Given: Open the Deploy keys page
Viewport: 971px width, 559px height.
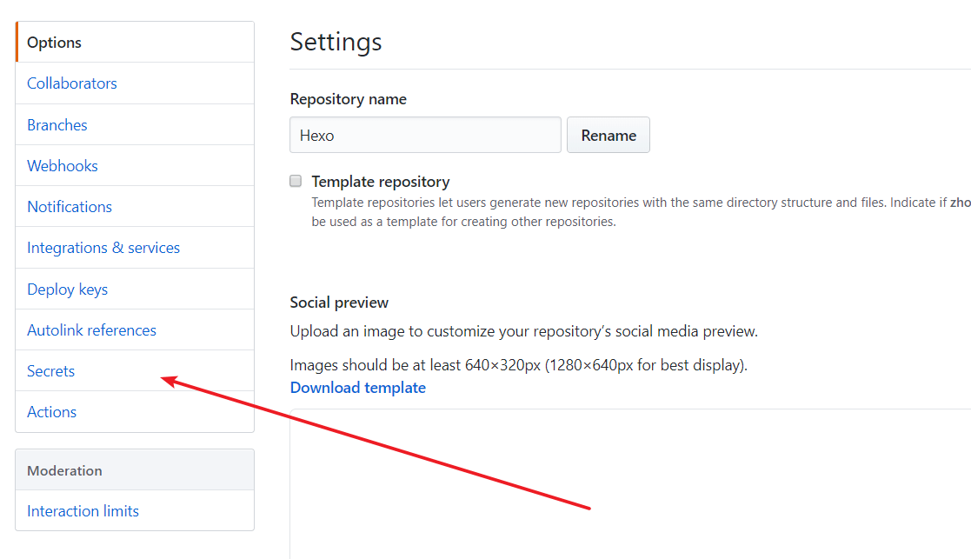Looking at the screenshot, I should [68, 289].
